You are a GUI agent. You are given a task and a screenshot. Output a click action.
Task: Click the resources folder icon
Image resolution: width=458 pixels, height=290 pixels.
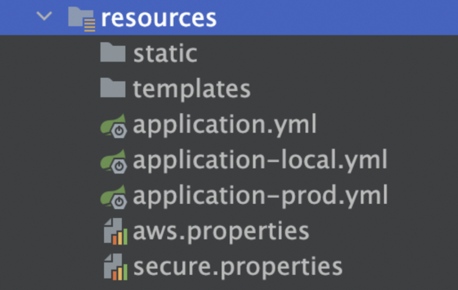pyautogui.click(x=81, y=19)
